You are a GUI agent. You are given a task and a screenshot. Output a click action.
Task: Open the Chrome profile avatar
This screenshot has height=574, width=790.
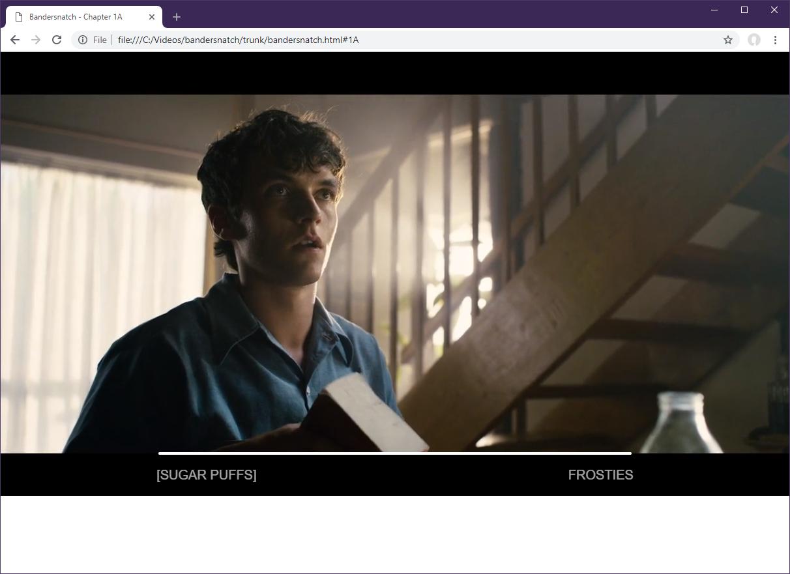tap(754, 40)
